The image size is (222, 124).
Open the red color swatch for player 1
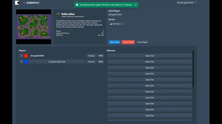(26, 56)
